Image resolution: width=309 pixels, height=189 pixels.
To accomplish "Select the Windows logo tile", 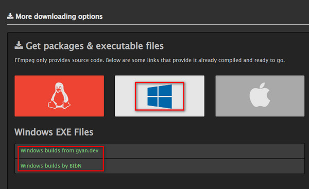I will tap(160, 96).
